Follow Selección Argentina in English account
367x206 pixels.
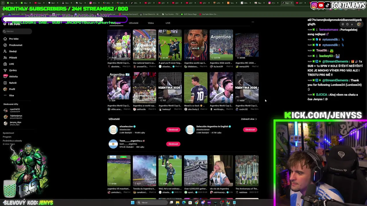250,130
